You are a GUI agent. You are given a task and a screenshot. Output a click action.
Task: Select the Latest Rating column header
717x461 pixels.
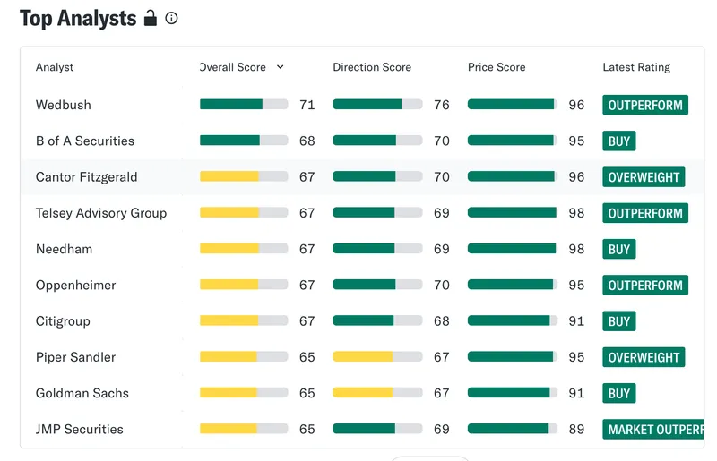pyautogui.click(x=636, y=67)
